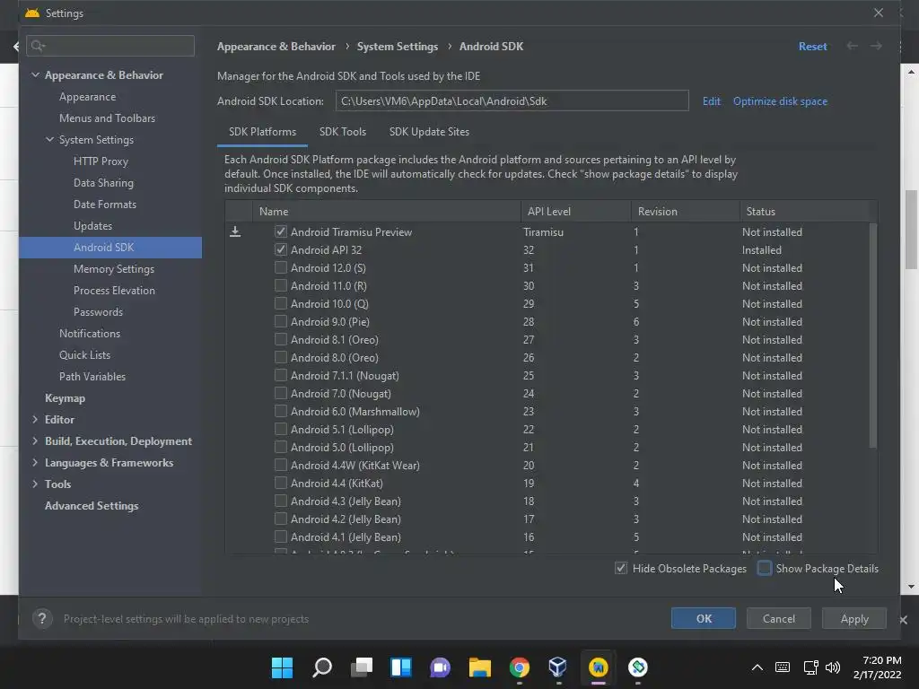This screenshot has height=689, width=919.
Task: Click the SDK table vertical scrollbar
Action: 872,336
